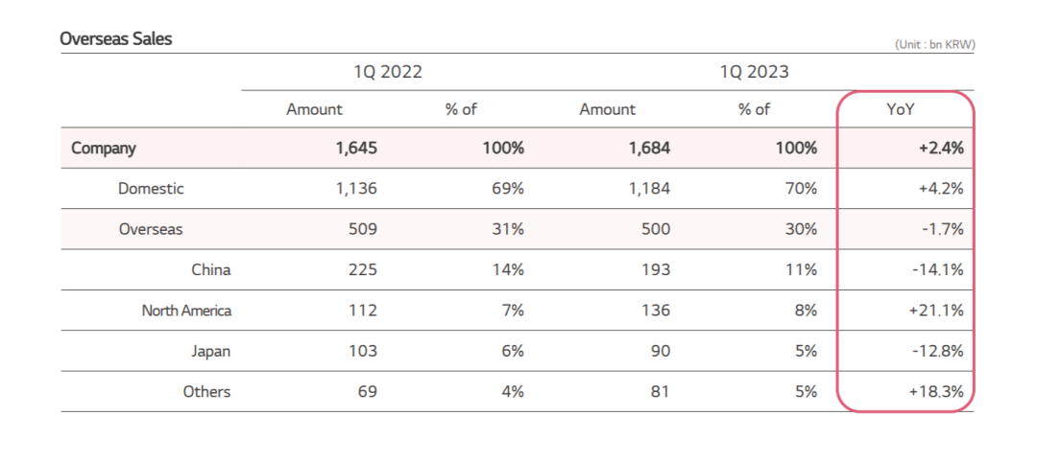Select the North America row label

(x=186, y=311)
